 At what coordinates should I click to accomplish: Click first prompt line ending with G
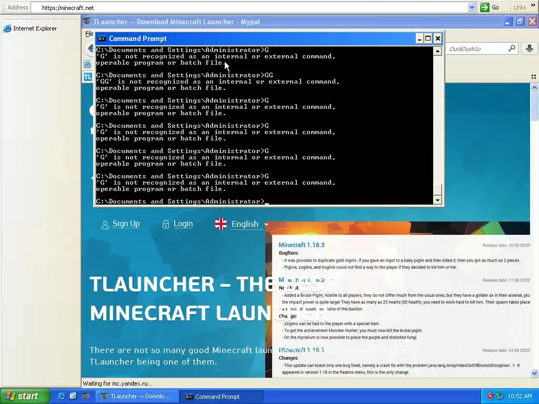(x=183, y=50)
